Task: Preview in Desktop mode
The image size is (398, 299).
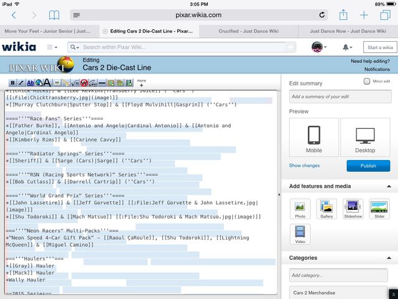Action: click(x=365, y=137)
